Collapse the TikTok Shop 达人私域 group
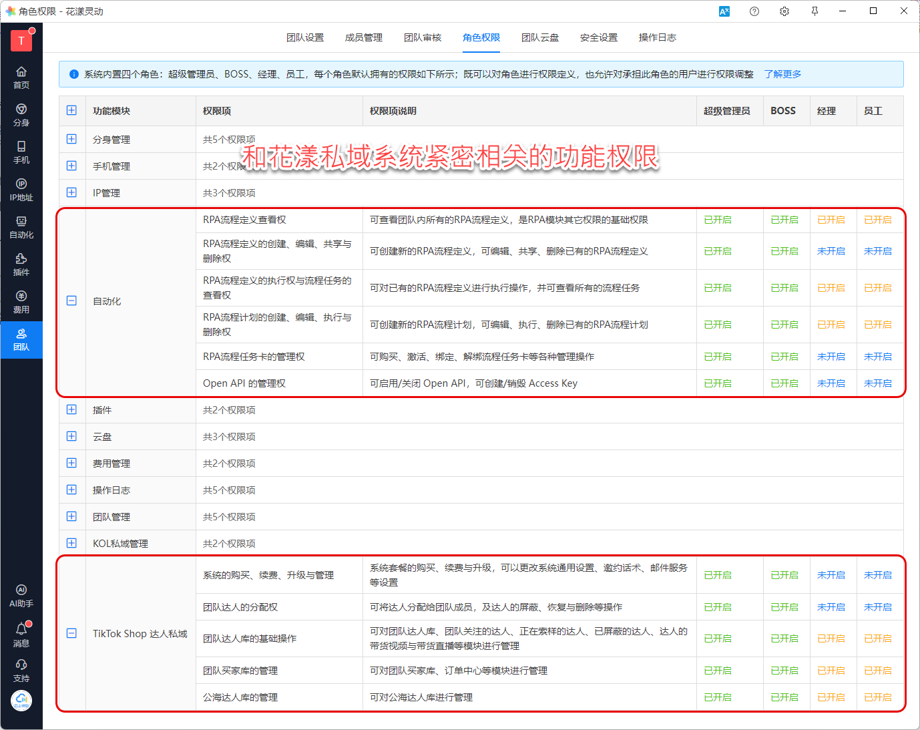Viewport: 920px width, 730px height. 71,633
